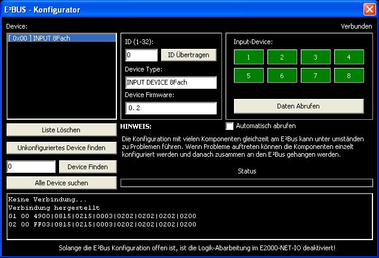Clear the list with Liste Löschen
Image resolution: width=379 pixels, height=258 pixels.
tap(61, 129)
